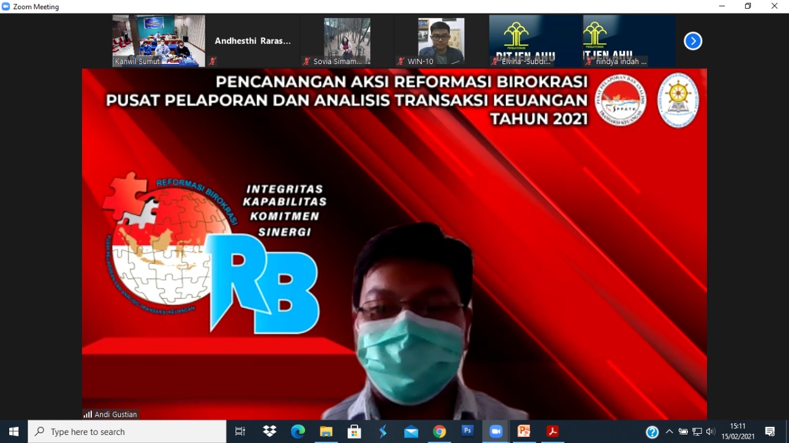789x443 pixels.
Task: Open File Explorer from the taskbar
Action: pyautogui.click(x=326, y=432)
